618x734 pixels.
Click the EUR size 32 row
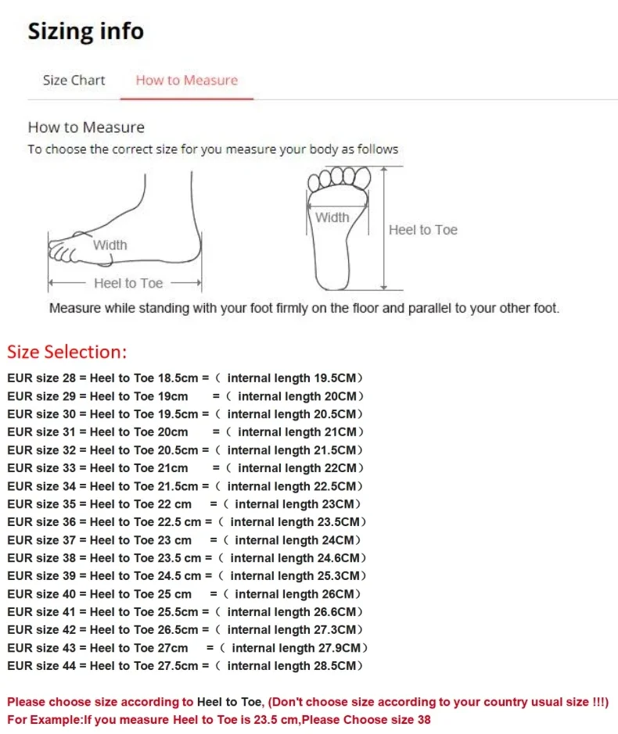point(185,450)
